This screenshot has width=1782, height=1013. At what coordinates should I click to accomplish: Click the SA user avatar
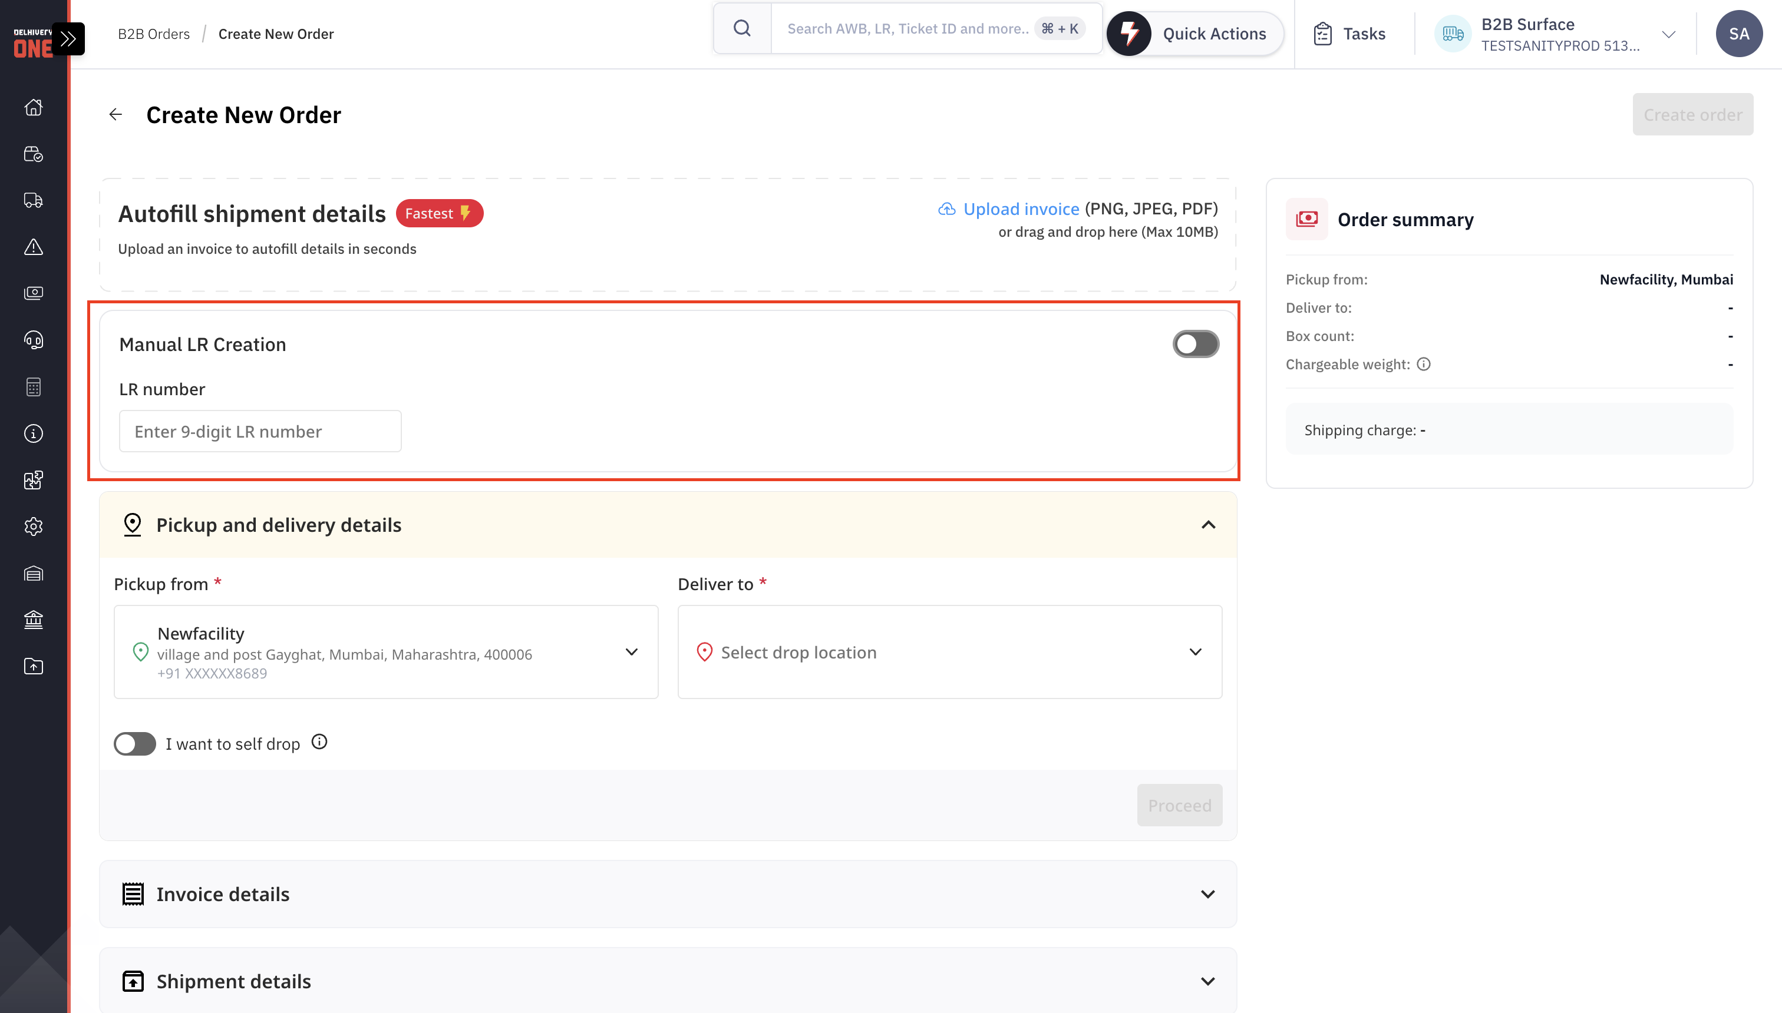1738,34
